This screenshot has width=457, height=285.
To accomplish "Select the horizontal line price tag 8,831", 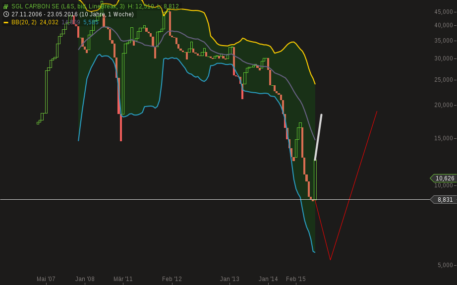I will click(x=444, y=200).
